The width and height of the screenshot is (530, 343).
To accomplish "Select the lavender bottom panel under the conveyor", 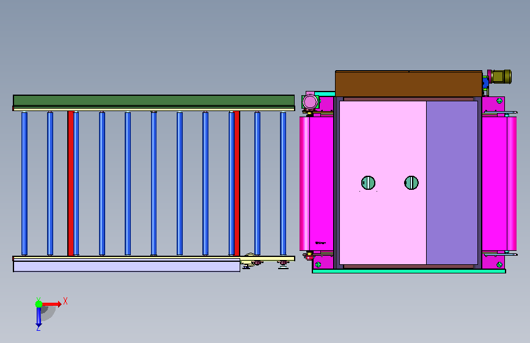I will click(127, 266).
